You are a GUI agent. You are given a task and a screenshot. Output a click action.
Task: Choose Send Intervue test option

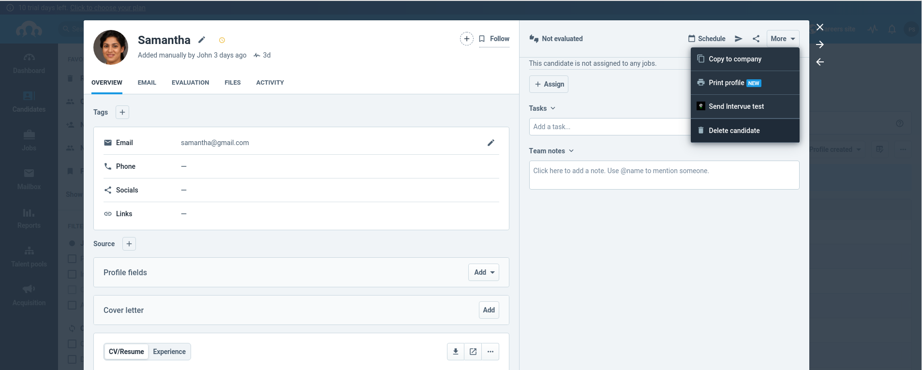(x=745, y=106)
